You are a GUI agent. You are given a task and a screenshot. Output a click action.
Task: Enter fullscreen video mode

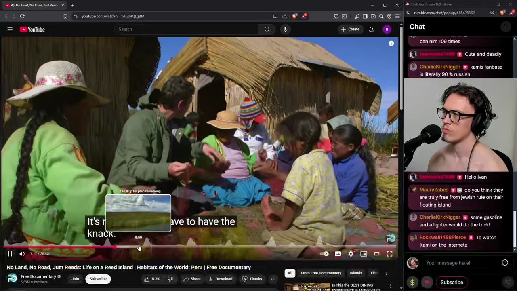tap(389, 254)
